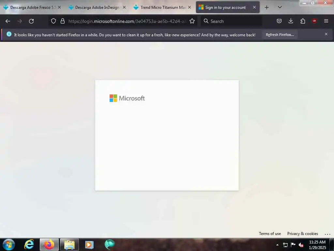Close the Adobe InDesign tab
Screen dimensions: 334x251
tap(124, 7)
